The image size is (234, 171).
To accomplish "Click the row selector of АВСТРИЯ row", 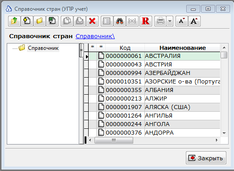I will (86, 65).
